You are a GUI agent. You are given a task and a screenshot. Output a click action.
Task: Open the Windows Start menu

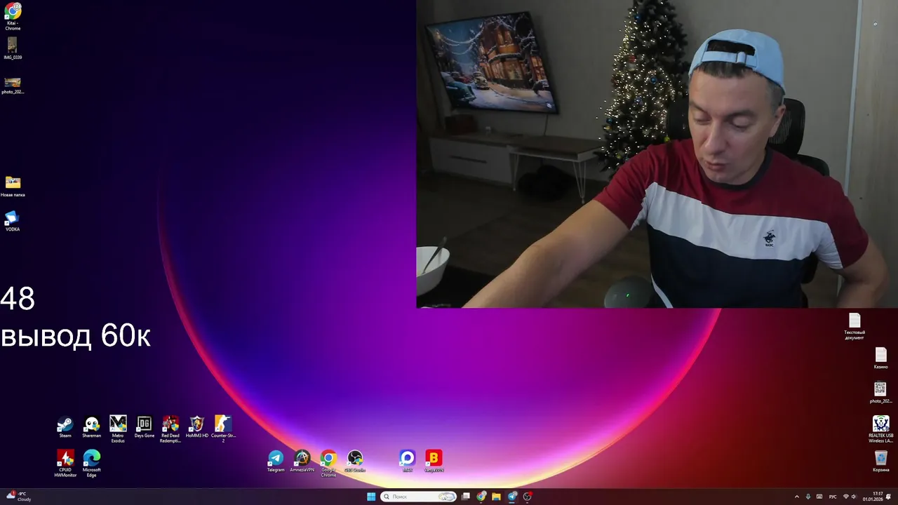click(371, 497)
